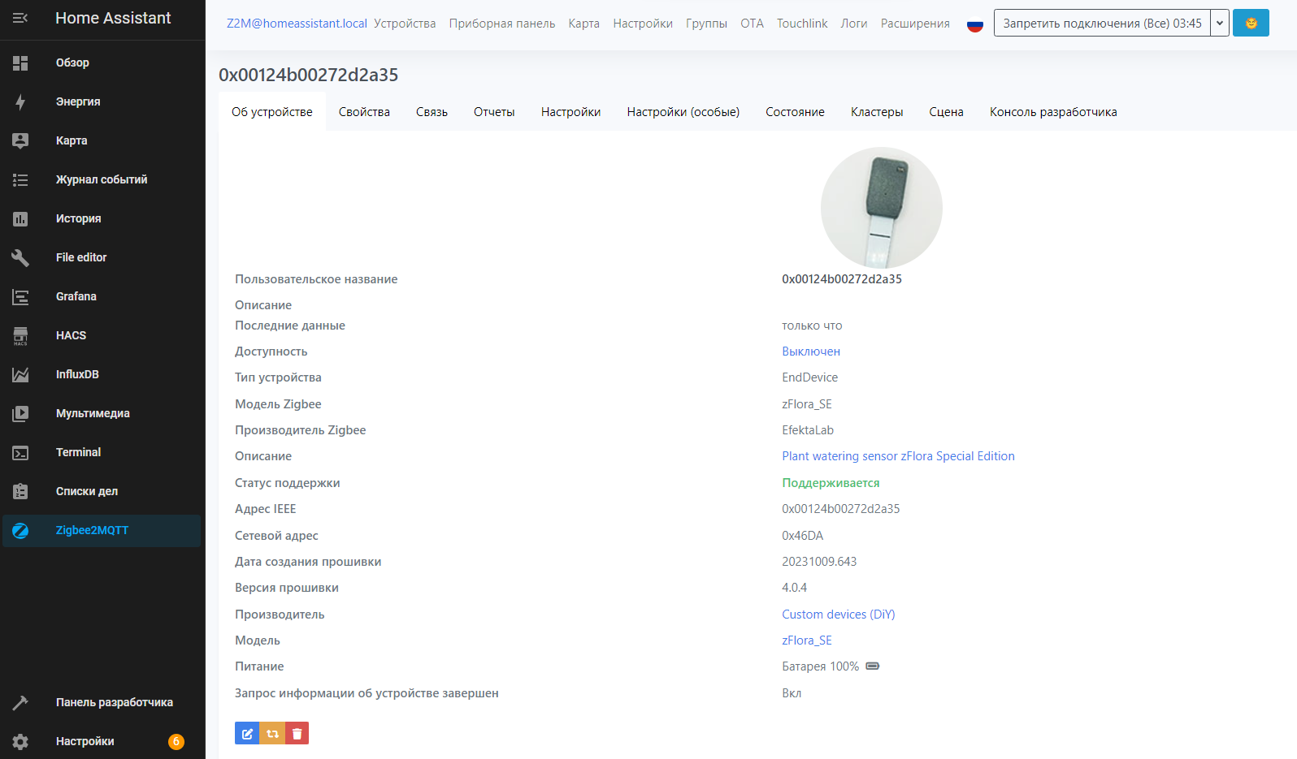Open the Russian flag language selector

click(974, 24)
